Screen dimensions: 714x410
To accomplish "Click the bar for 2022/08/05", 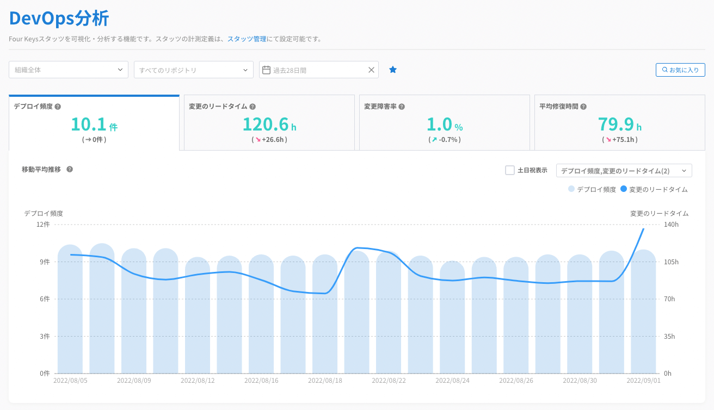I will click(70, 309).
